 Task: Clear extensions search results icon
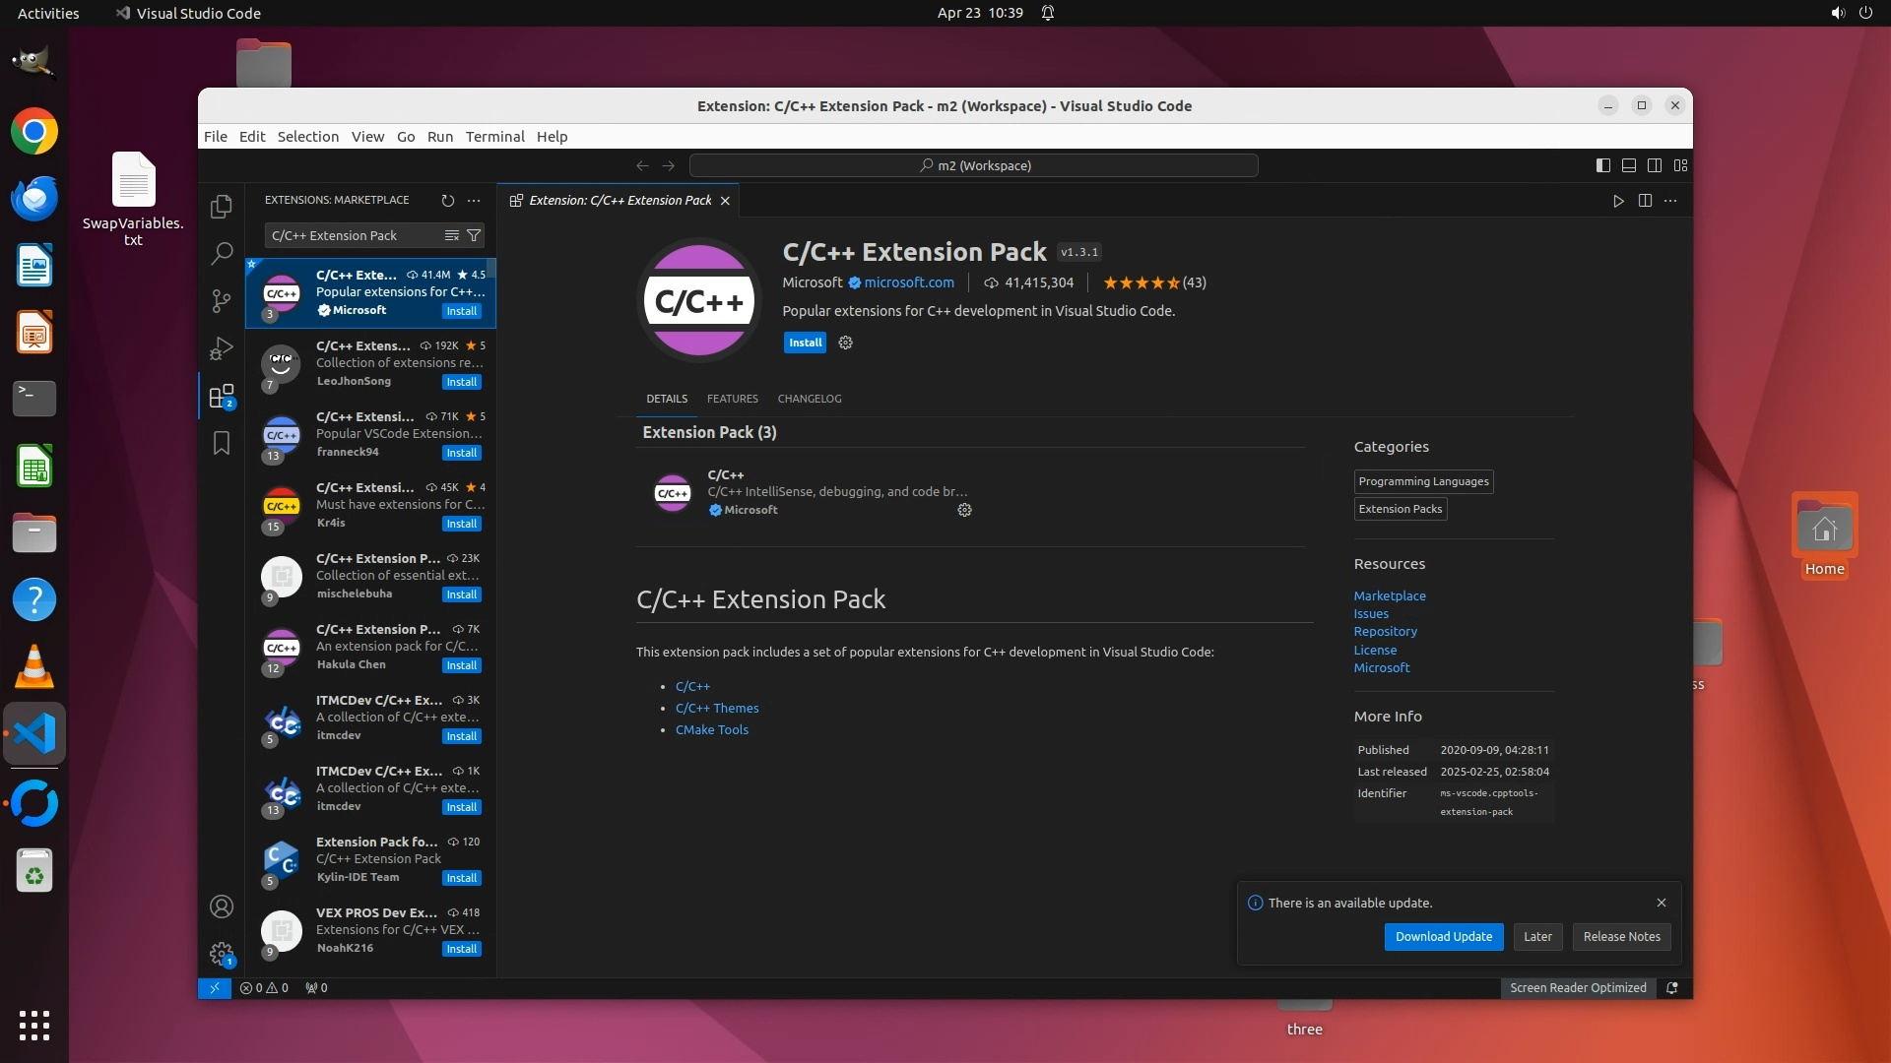tap(452, 236)
